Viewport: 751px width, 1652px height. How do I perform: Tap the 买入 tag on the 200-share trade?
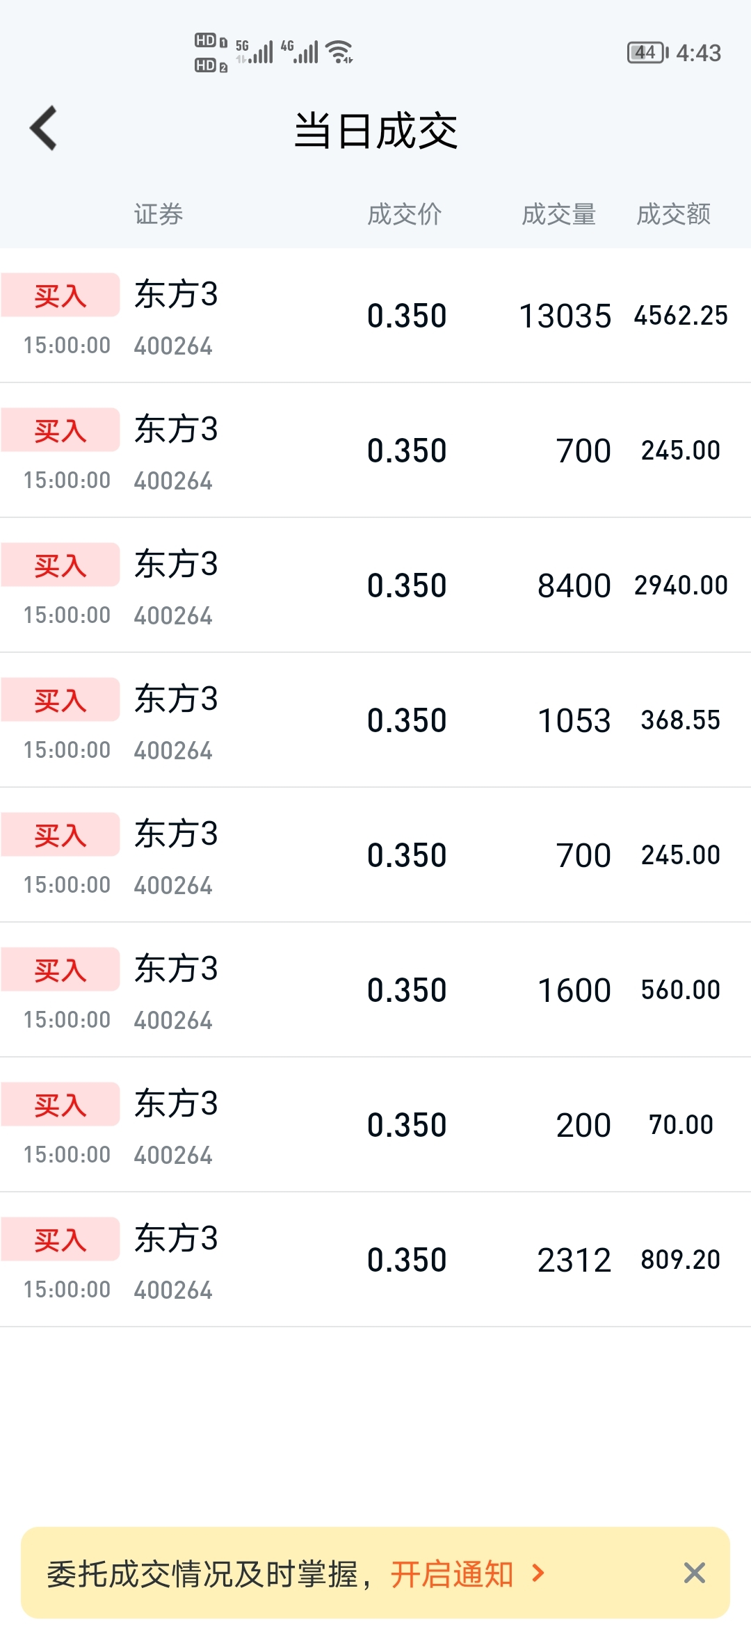60,1104
